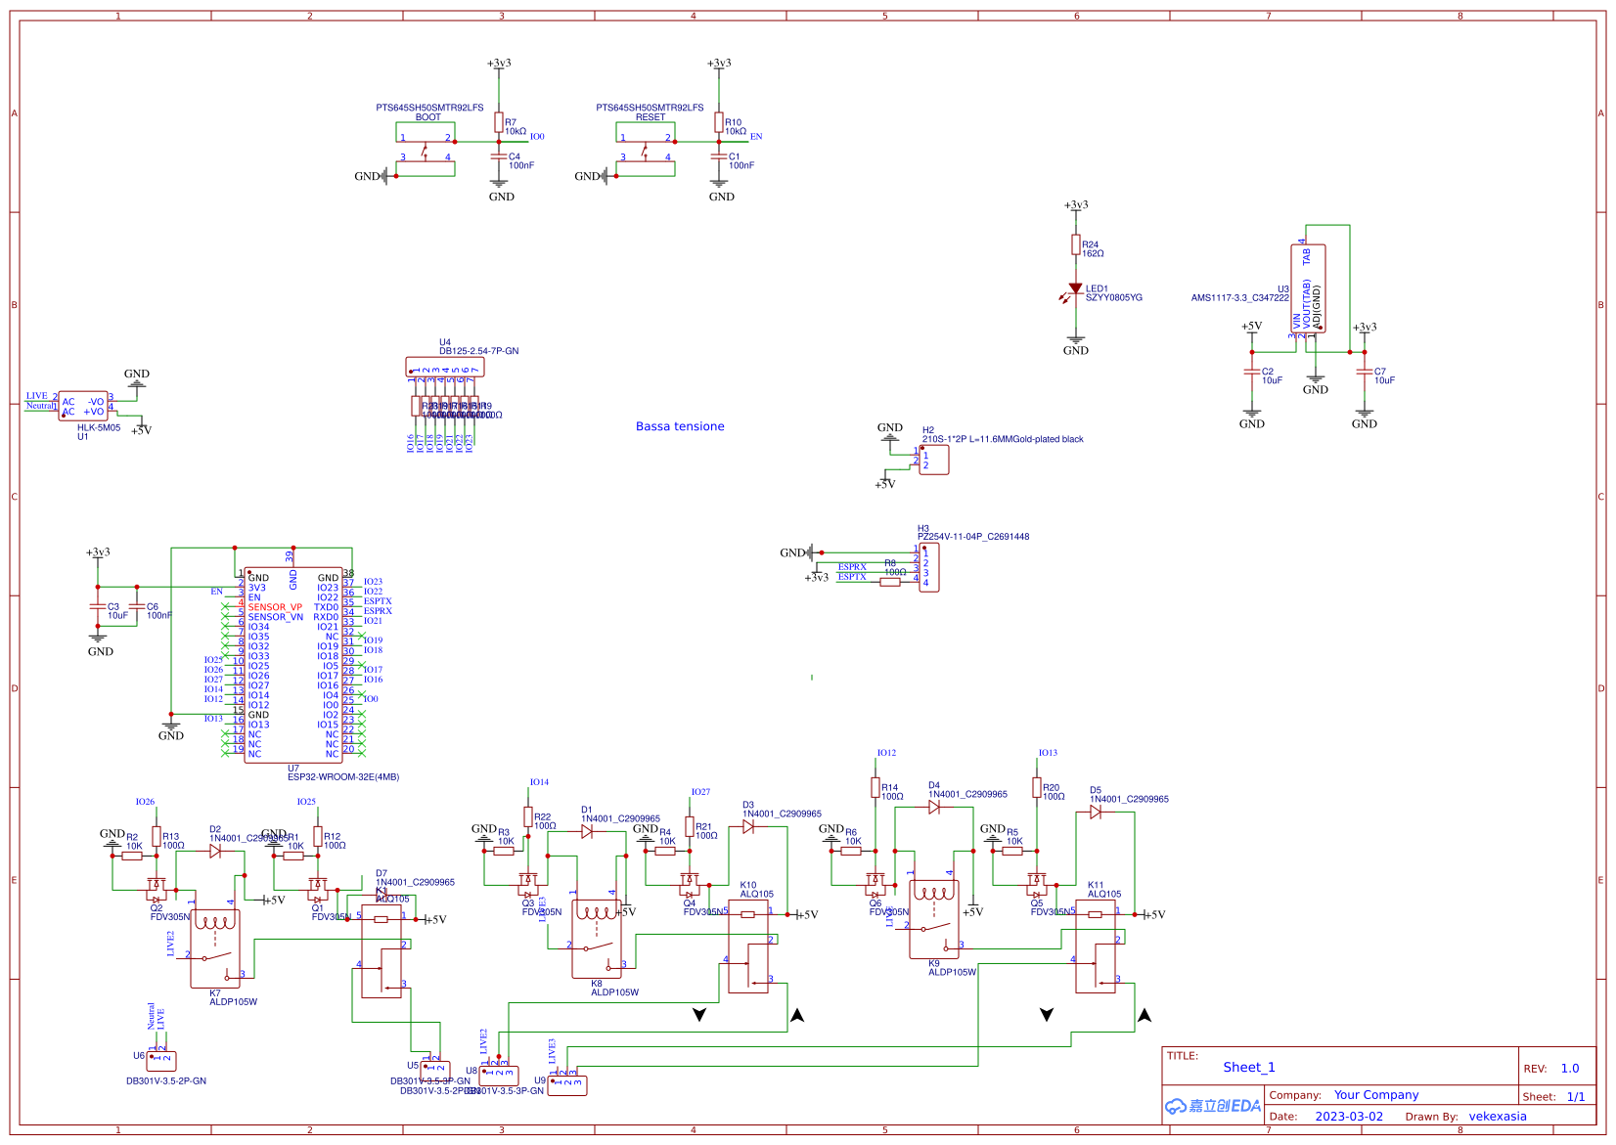Select capacitor C3 10uF
This screenshot has width=1616, height=1145.
[98, 607]
